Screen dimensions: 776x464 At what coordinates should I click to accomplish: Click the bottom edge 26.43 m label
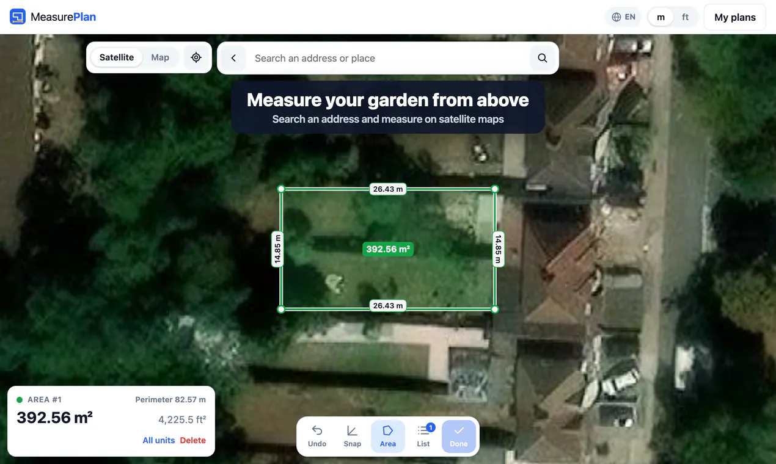pyautogui.click(x=388, y=306)
